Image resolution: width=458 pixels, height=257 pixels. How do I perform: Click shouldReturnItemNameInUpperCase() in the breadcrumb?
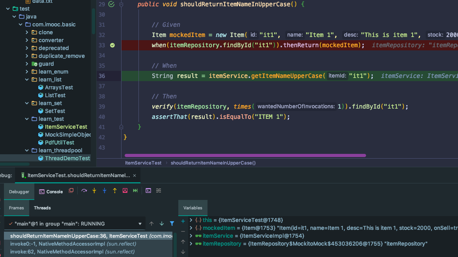[x=213, y=163]
